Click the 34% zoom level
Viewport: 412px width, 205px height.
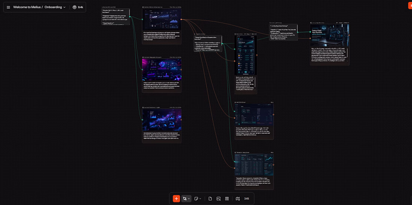(246, 198)
